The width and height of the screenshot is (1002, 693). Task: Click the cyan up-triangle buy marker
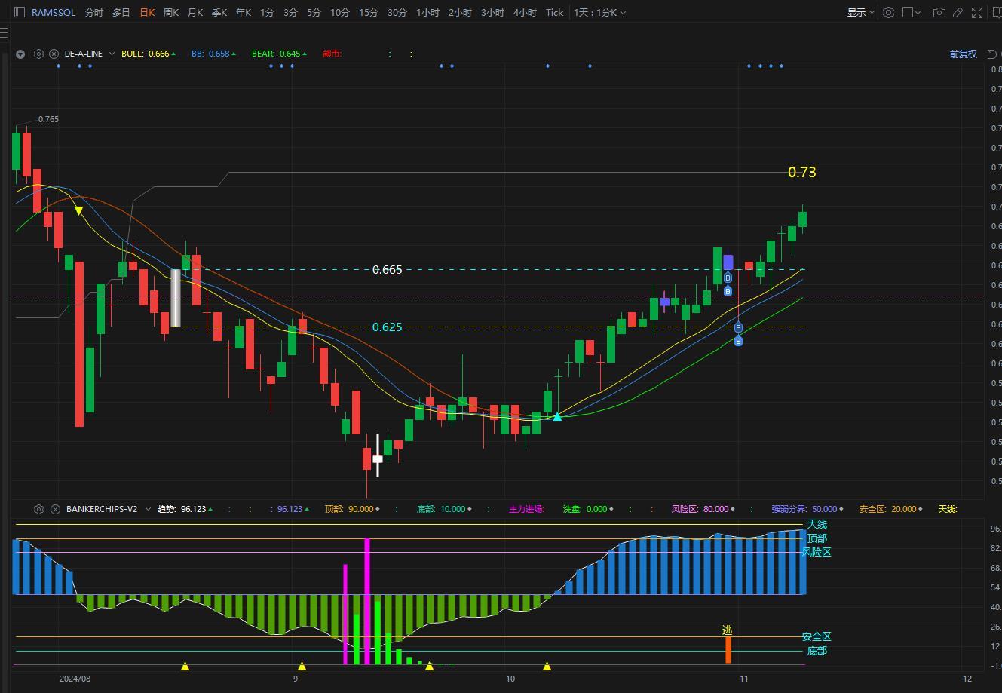tap(557, 416)
